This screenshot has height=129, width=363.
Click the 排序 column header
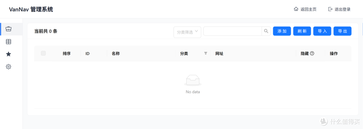click(x=67, y=53)
